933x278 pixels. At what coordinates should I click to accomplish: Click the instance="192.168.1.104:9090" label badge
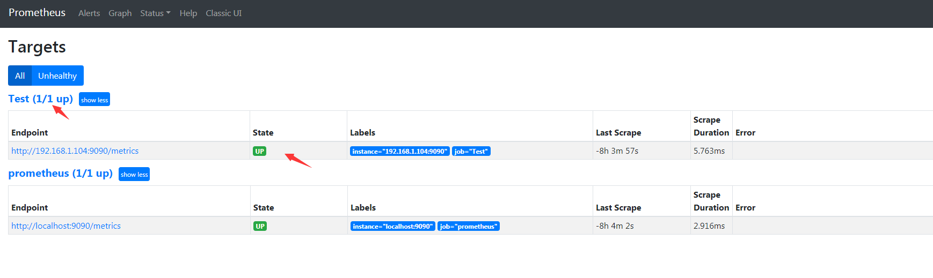399,152
